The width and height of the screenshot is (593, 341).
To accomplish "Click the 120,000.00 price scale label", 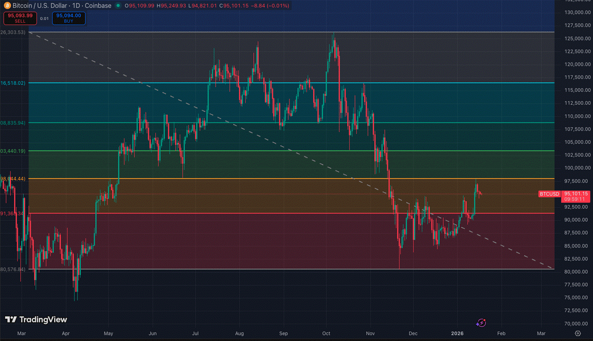I will 576,64.
